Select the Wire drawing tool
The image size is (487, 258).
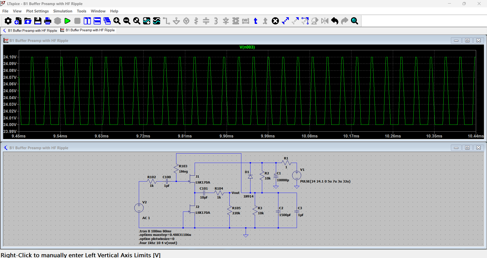166,21
